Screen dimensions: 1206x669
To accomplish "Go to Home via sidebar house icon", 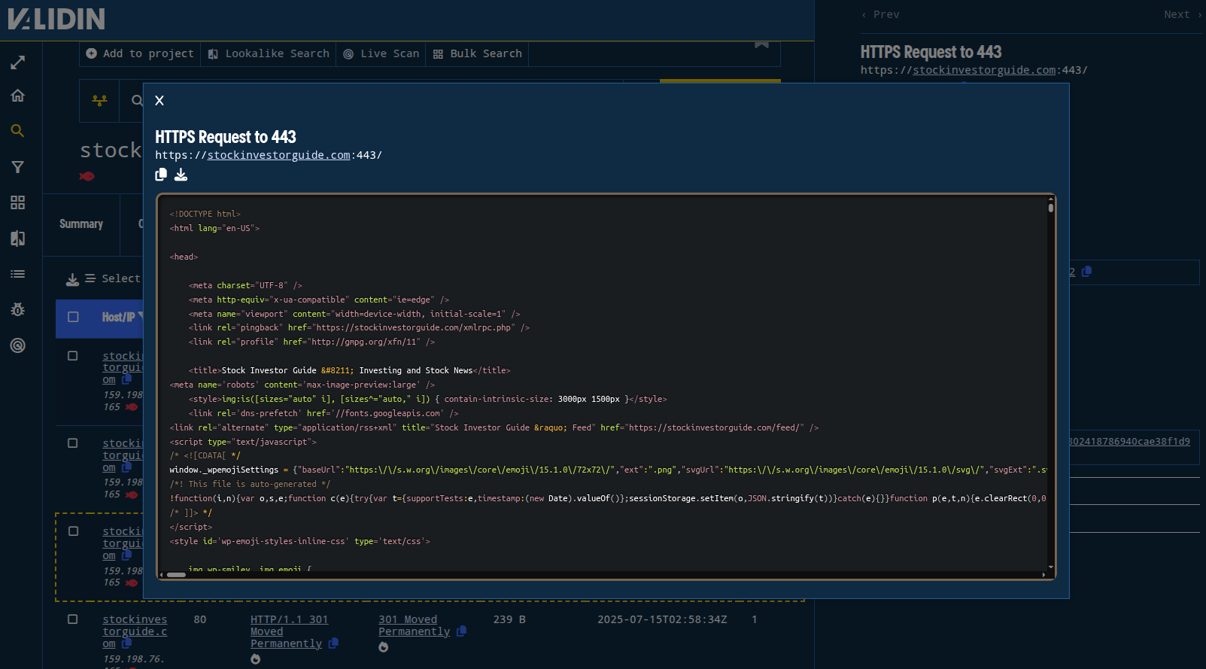I will pyautogui.click(x=17, y=96).
